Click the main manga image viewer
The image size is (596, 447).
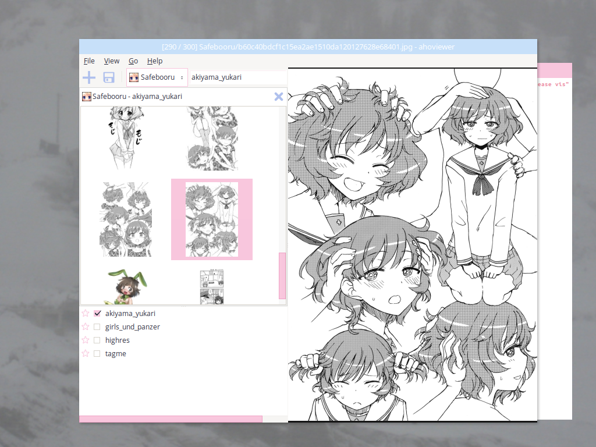(413, 244)
